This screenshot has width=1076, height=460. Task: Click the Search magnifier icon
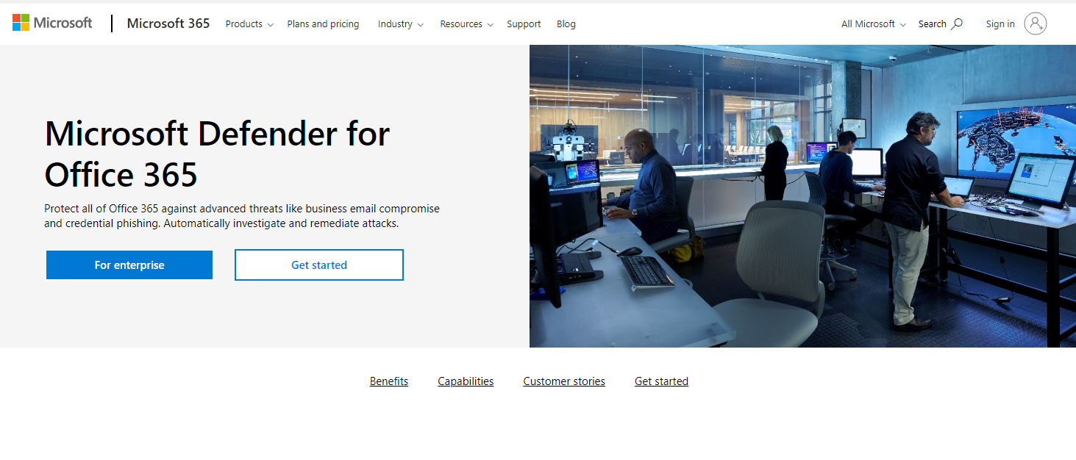click(957, 24)
